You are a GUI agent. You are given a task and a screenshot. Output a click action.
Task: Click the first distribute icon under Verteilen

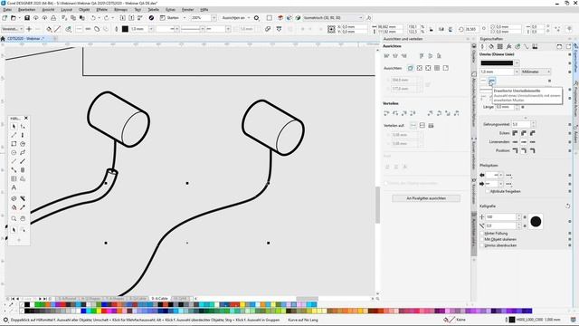coord(386,113)
